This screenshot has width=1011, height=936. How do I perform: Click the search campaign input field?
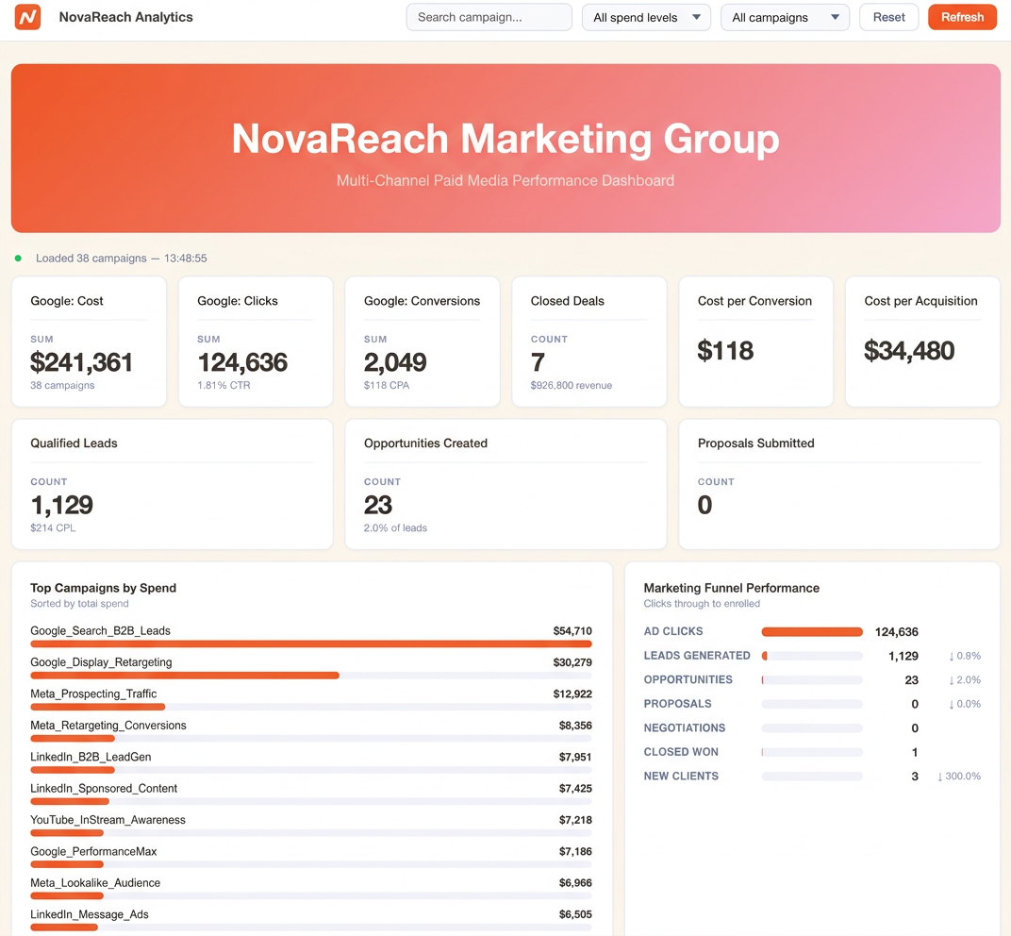[x=489, y=17]
